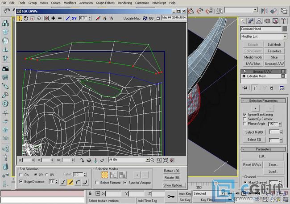
Task: Toggle the key mode icon in status bar
Action: coord(171,196)
